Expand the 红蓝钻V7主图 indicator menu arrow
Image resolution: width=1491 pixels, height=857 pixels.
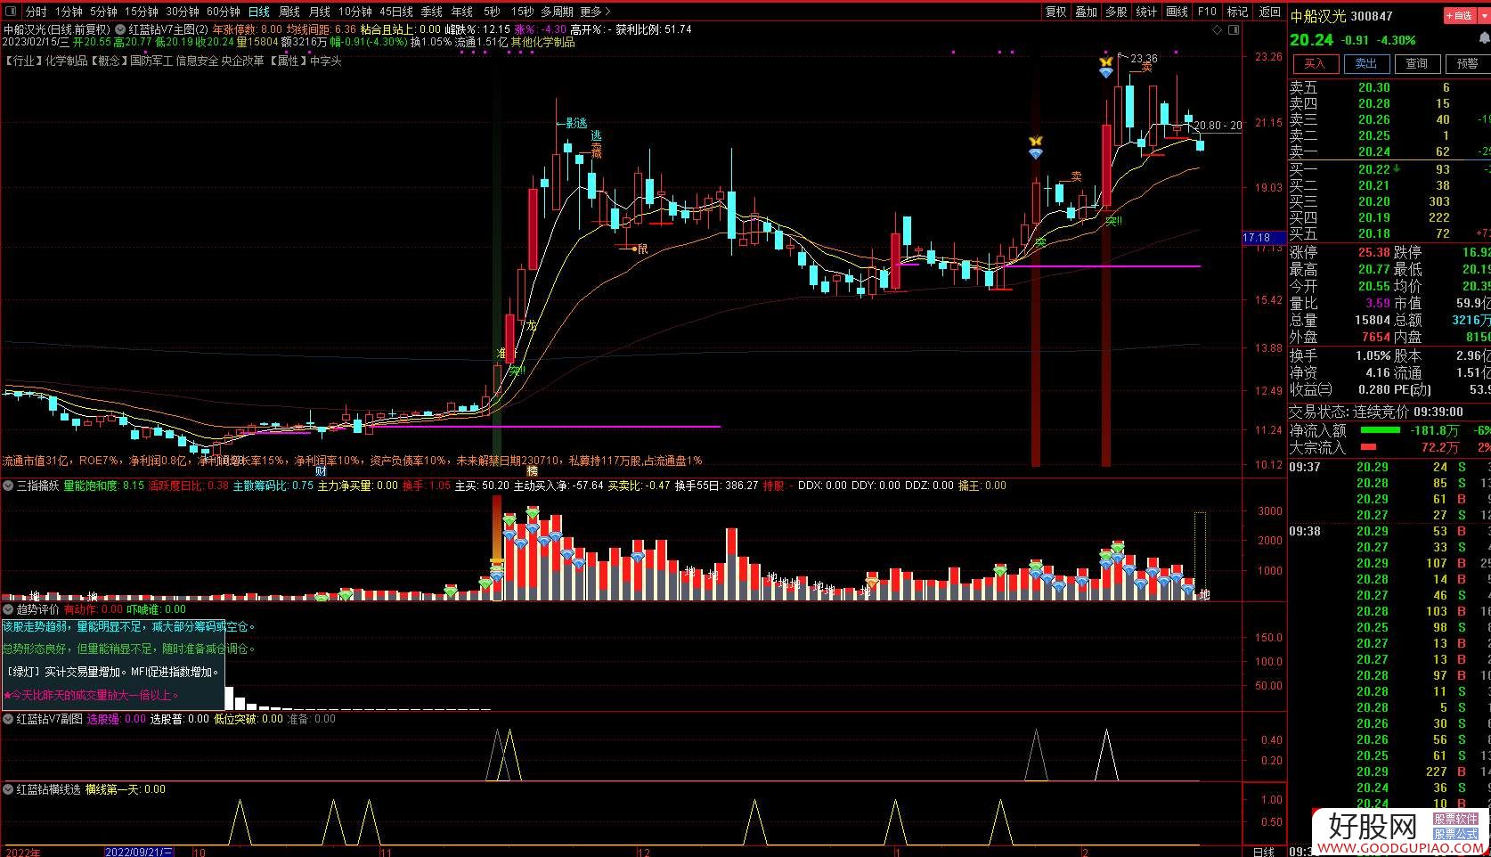pos(120,29)
